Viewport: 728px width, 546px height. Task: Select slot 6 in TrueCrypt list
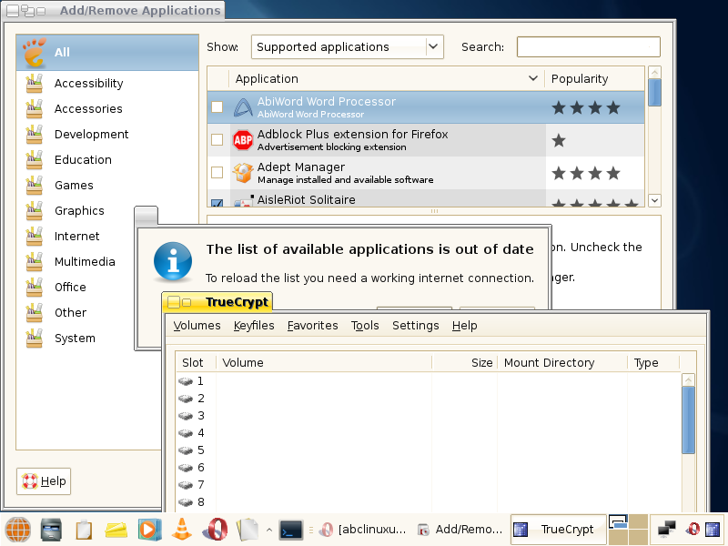click(x=428, y=468)
